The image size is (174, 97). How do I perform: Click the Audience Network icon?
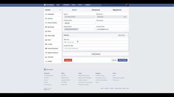(x=46, y=53)
